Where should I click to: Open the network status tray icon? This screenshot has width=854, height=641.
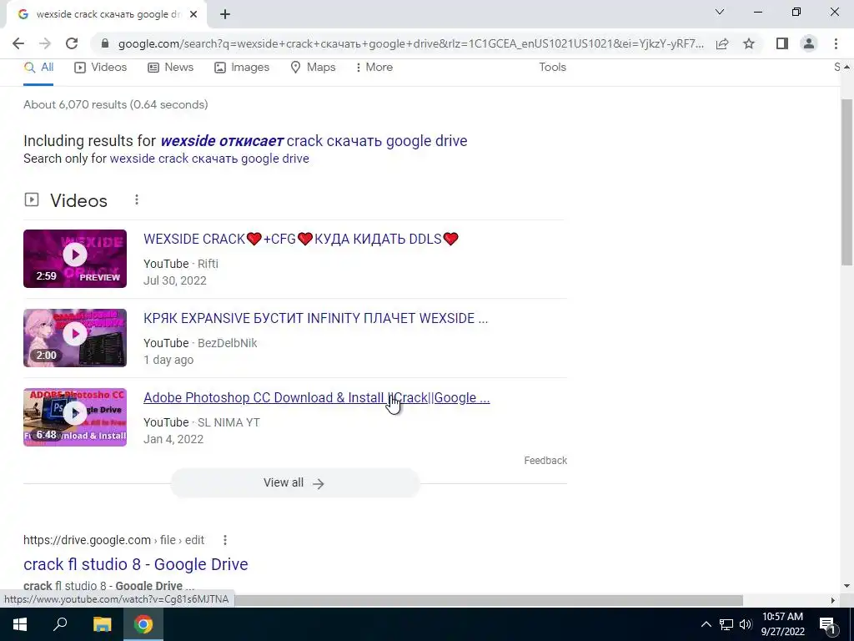pyautogui.click(x=726, y=624)
